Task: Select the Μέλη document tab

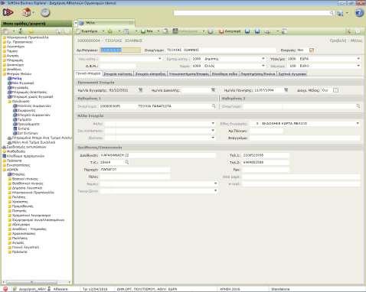Action: (106, 23)
